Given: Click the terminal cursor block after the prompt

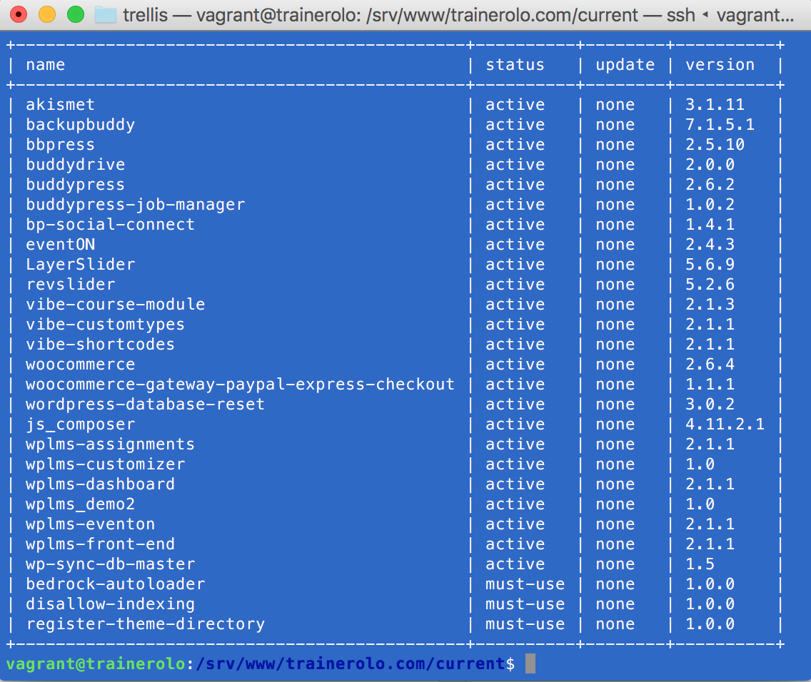Looking at the screenshot, I should click(530, 664).
